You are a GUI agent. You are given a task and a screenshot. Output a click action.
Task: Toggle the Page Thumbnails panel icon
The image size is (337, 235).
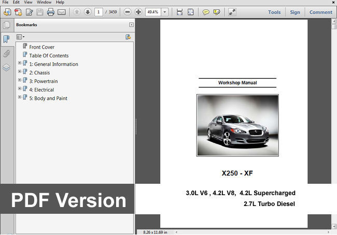[7, 25]
